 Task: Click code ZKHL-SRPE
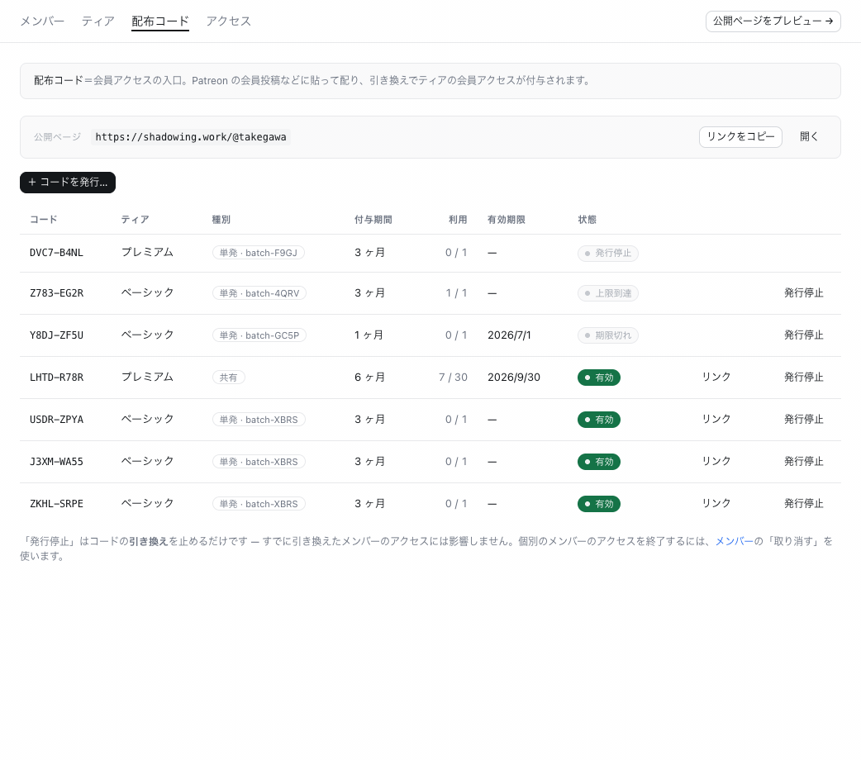(x=56, y=504)
